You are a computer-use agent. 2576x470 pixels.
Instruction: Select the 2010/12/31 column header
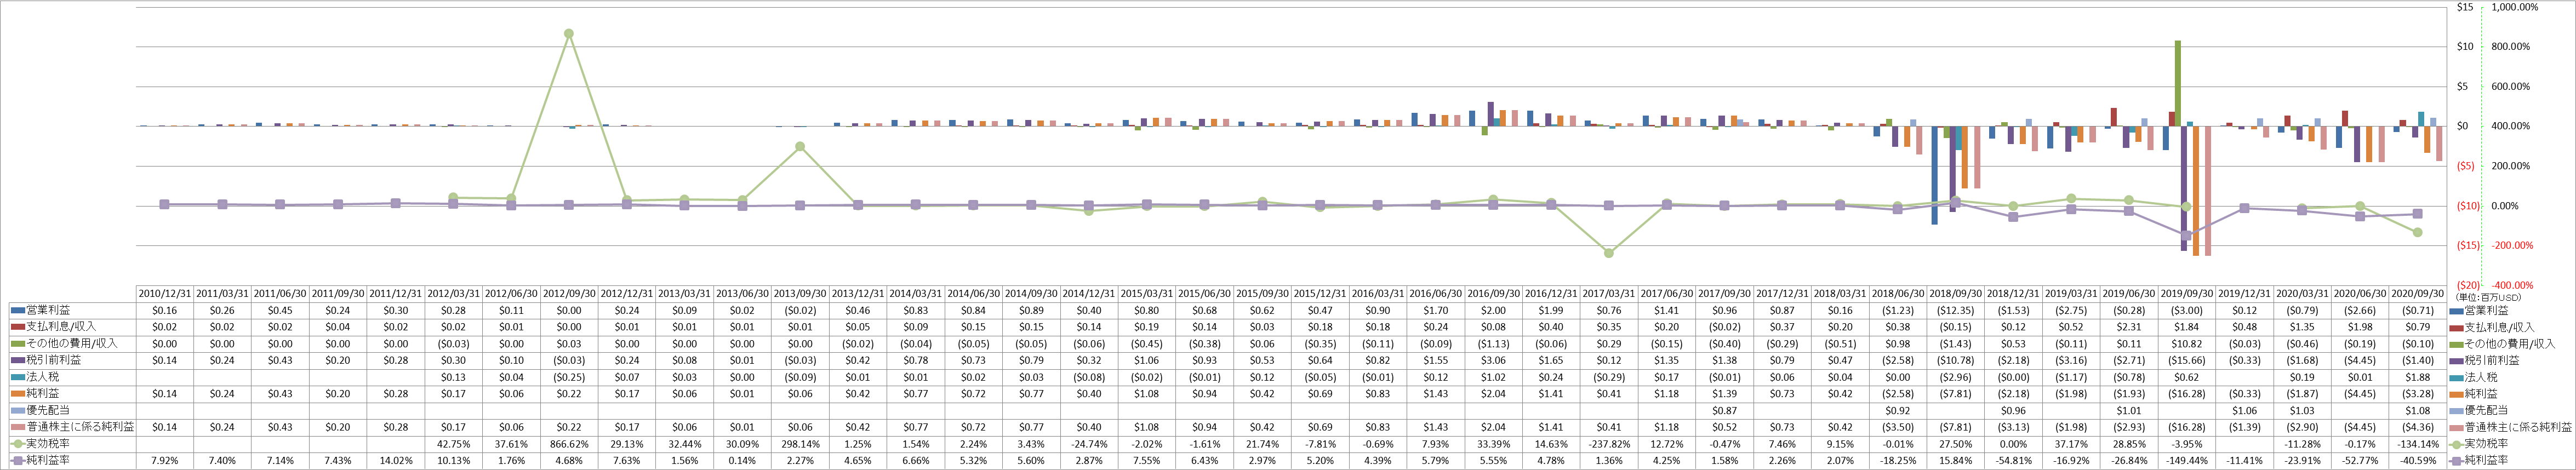click(165, 294)
